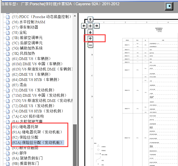Zoom in the diagram with plus button

click(90, 38)
